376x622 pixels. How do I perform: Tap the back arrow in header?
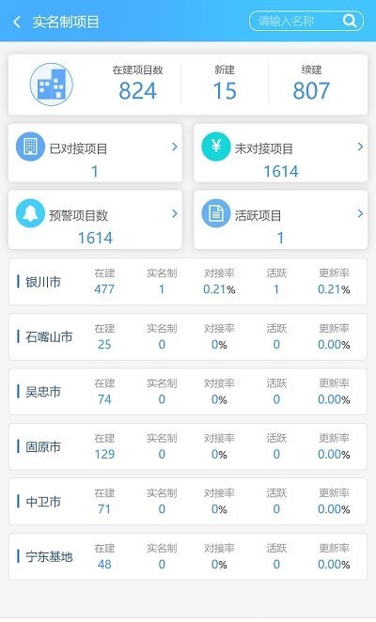click(17, 22)
